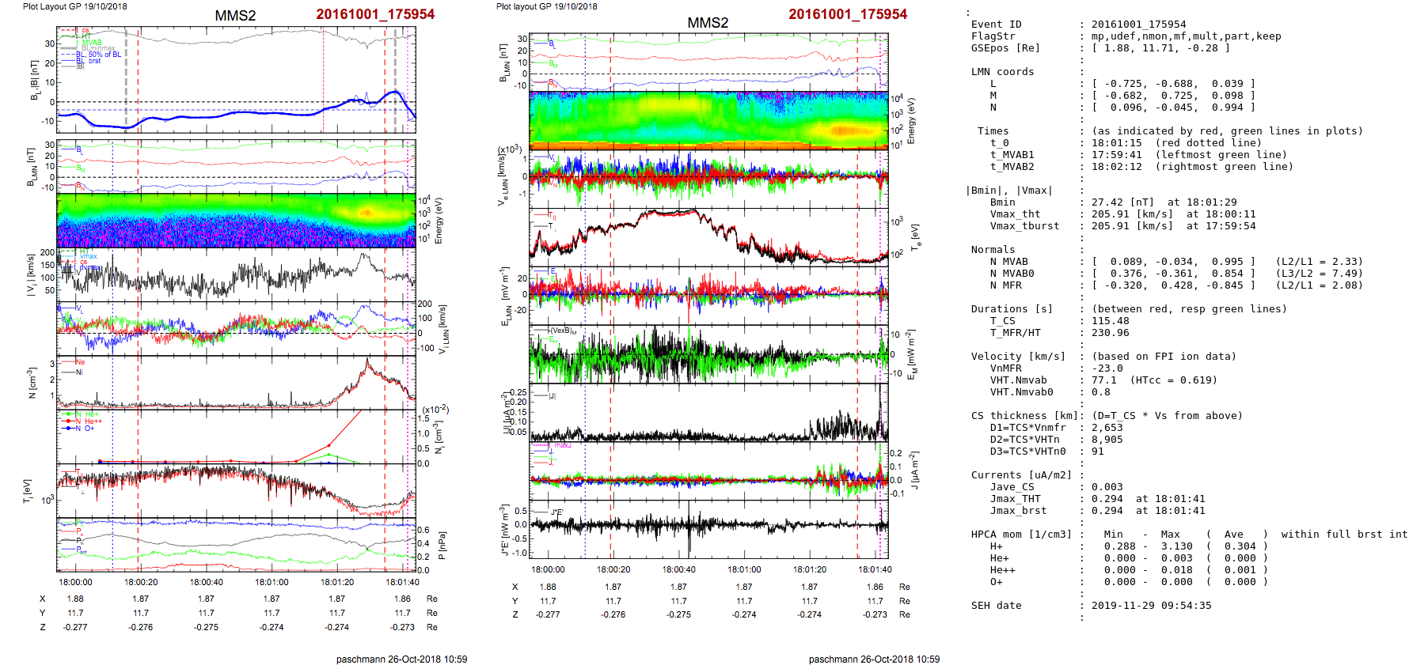Click the orange hotspot in the left energy spectrogram
This screenshot has width=1428, height=665.
(x=366, y=212)
